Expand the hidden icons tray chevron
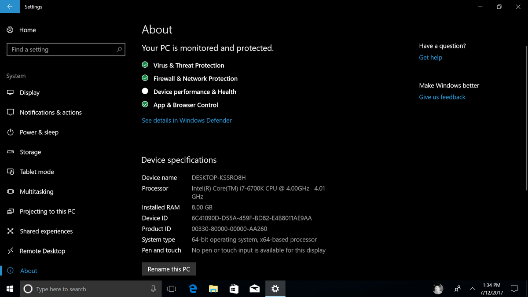This screenshot has height=297, width=528. (472, 289)
